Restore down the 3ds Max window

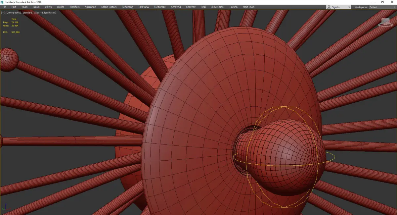[382, 2]
